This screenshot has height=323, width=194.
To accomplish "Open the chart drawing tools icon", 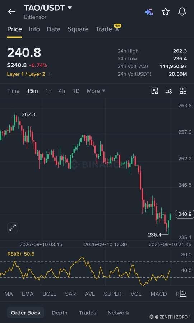I will click(x=154, y=91).
